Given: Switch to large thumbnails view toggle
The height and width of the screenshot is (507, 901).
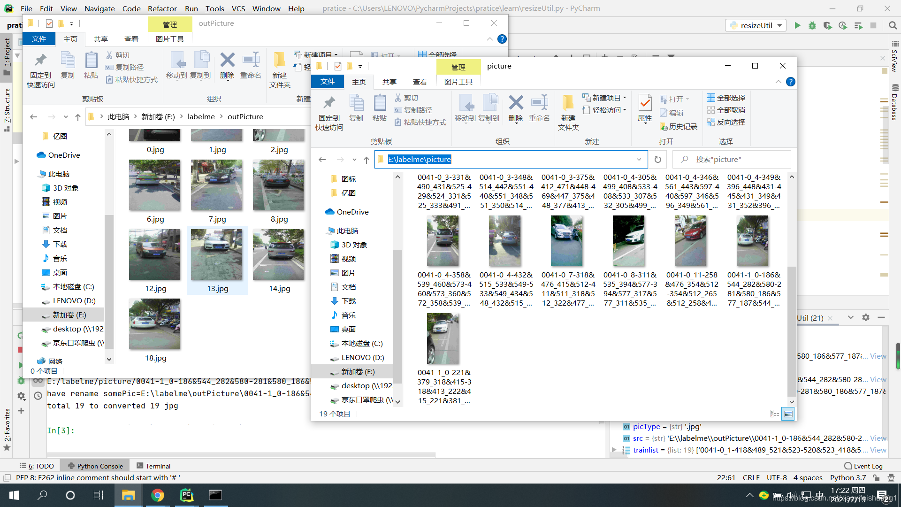Looking at the screenshot, I should [x=788, y=414].
